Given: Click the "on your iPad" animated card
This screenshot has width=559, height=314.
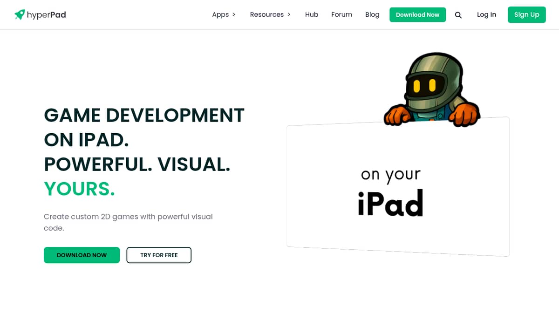Looking at the screenshot, I should tap(398, 186).
